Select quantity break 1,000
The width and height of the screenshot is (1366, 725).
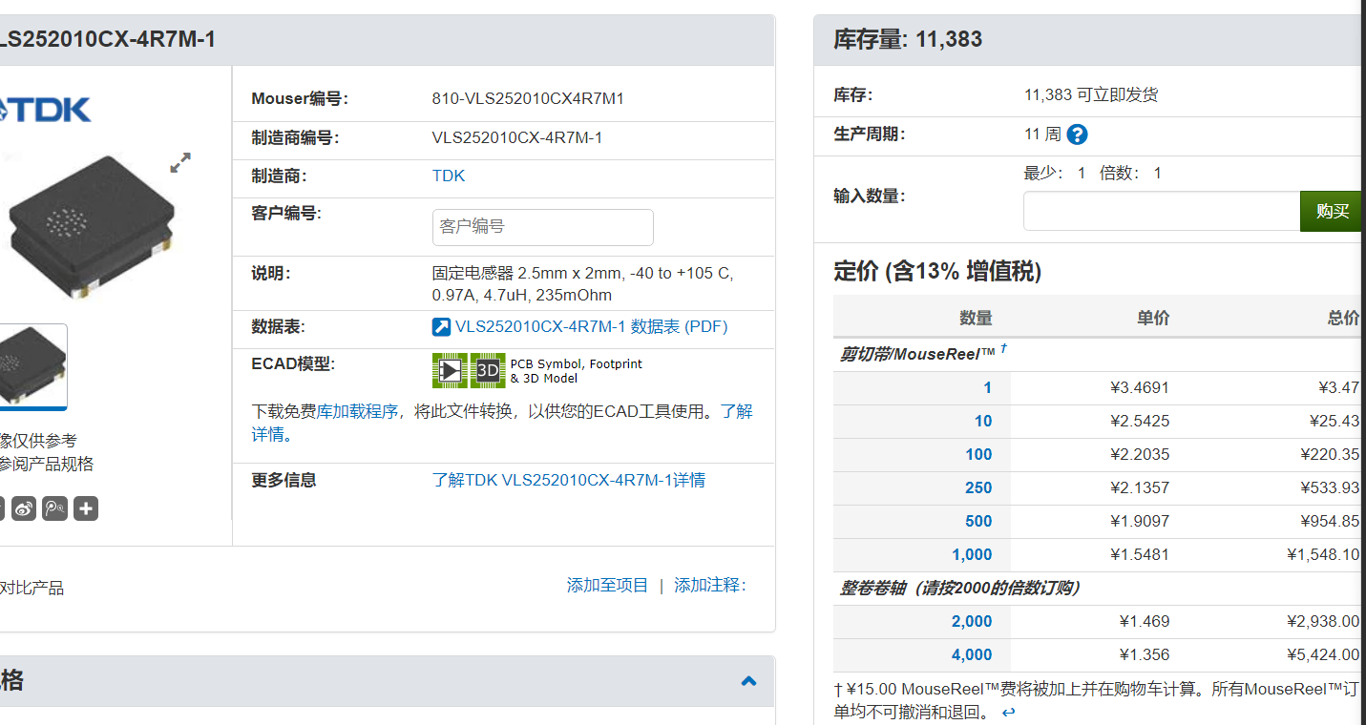point(972,554)
